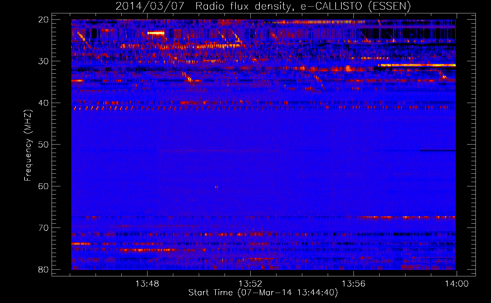Select the 14:00 time tick label
The image size is (491, 303).
click(x=457, y=284)
